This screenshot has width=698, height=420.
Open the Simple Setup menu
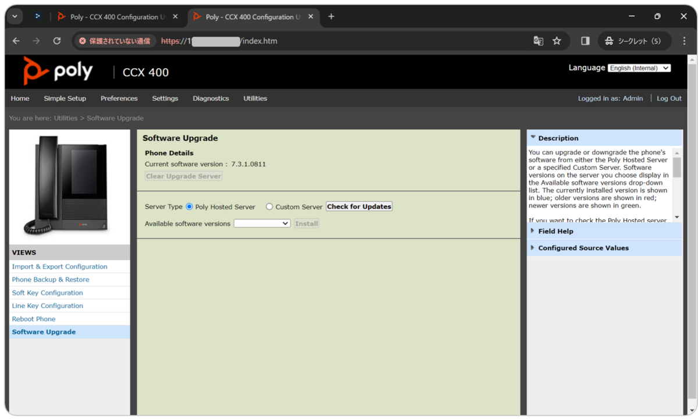pos(65,98)
